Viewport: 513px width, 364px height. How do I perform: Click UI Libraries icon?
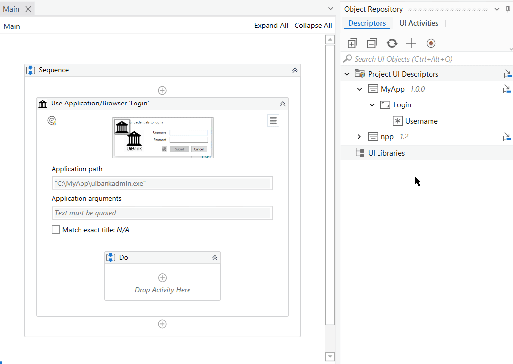tap(360, 153)
